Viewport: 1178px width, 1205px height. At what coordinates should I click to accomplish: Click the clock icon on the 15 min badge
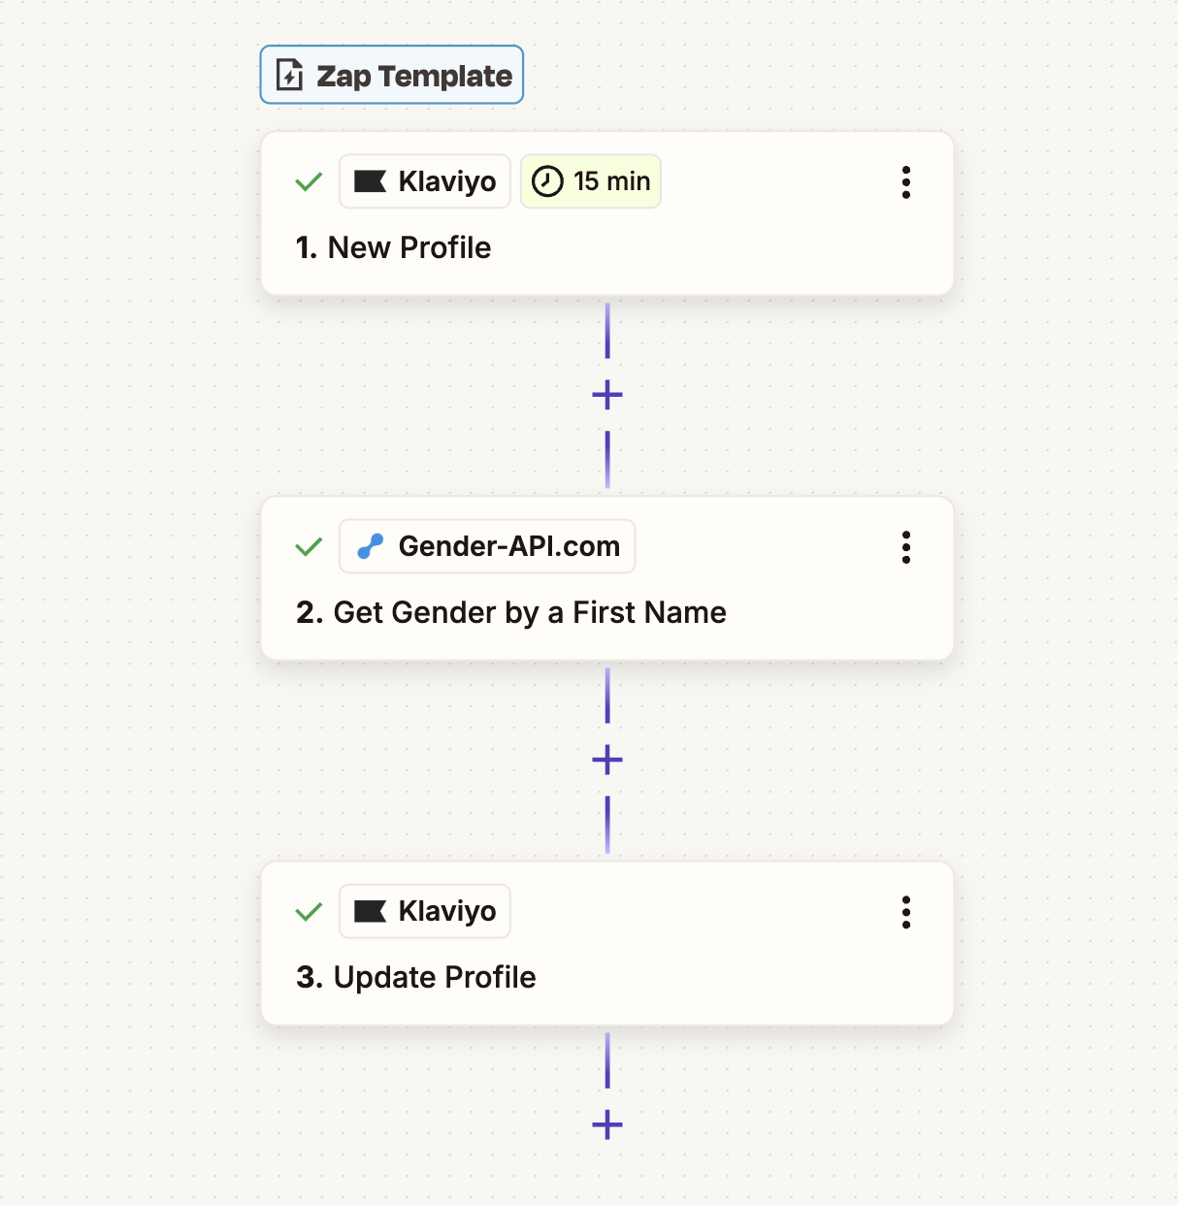pyautogui.click(x=547, y=180)
